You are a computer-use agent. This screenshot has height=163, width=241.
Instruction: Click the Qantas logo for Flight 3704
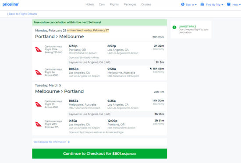(38, 49)
